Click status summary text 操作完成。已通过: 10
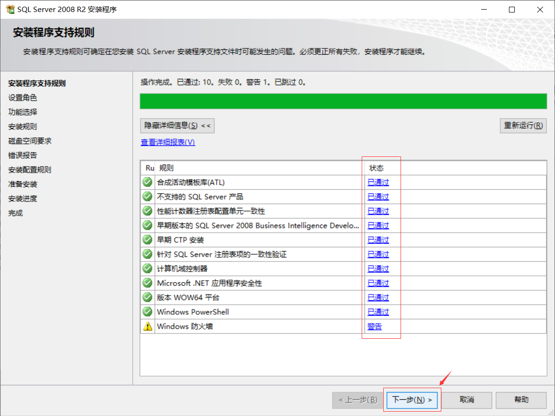This screenshot has width=555, height=416. 177,82
